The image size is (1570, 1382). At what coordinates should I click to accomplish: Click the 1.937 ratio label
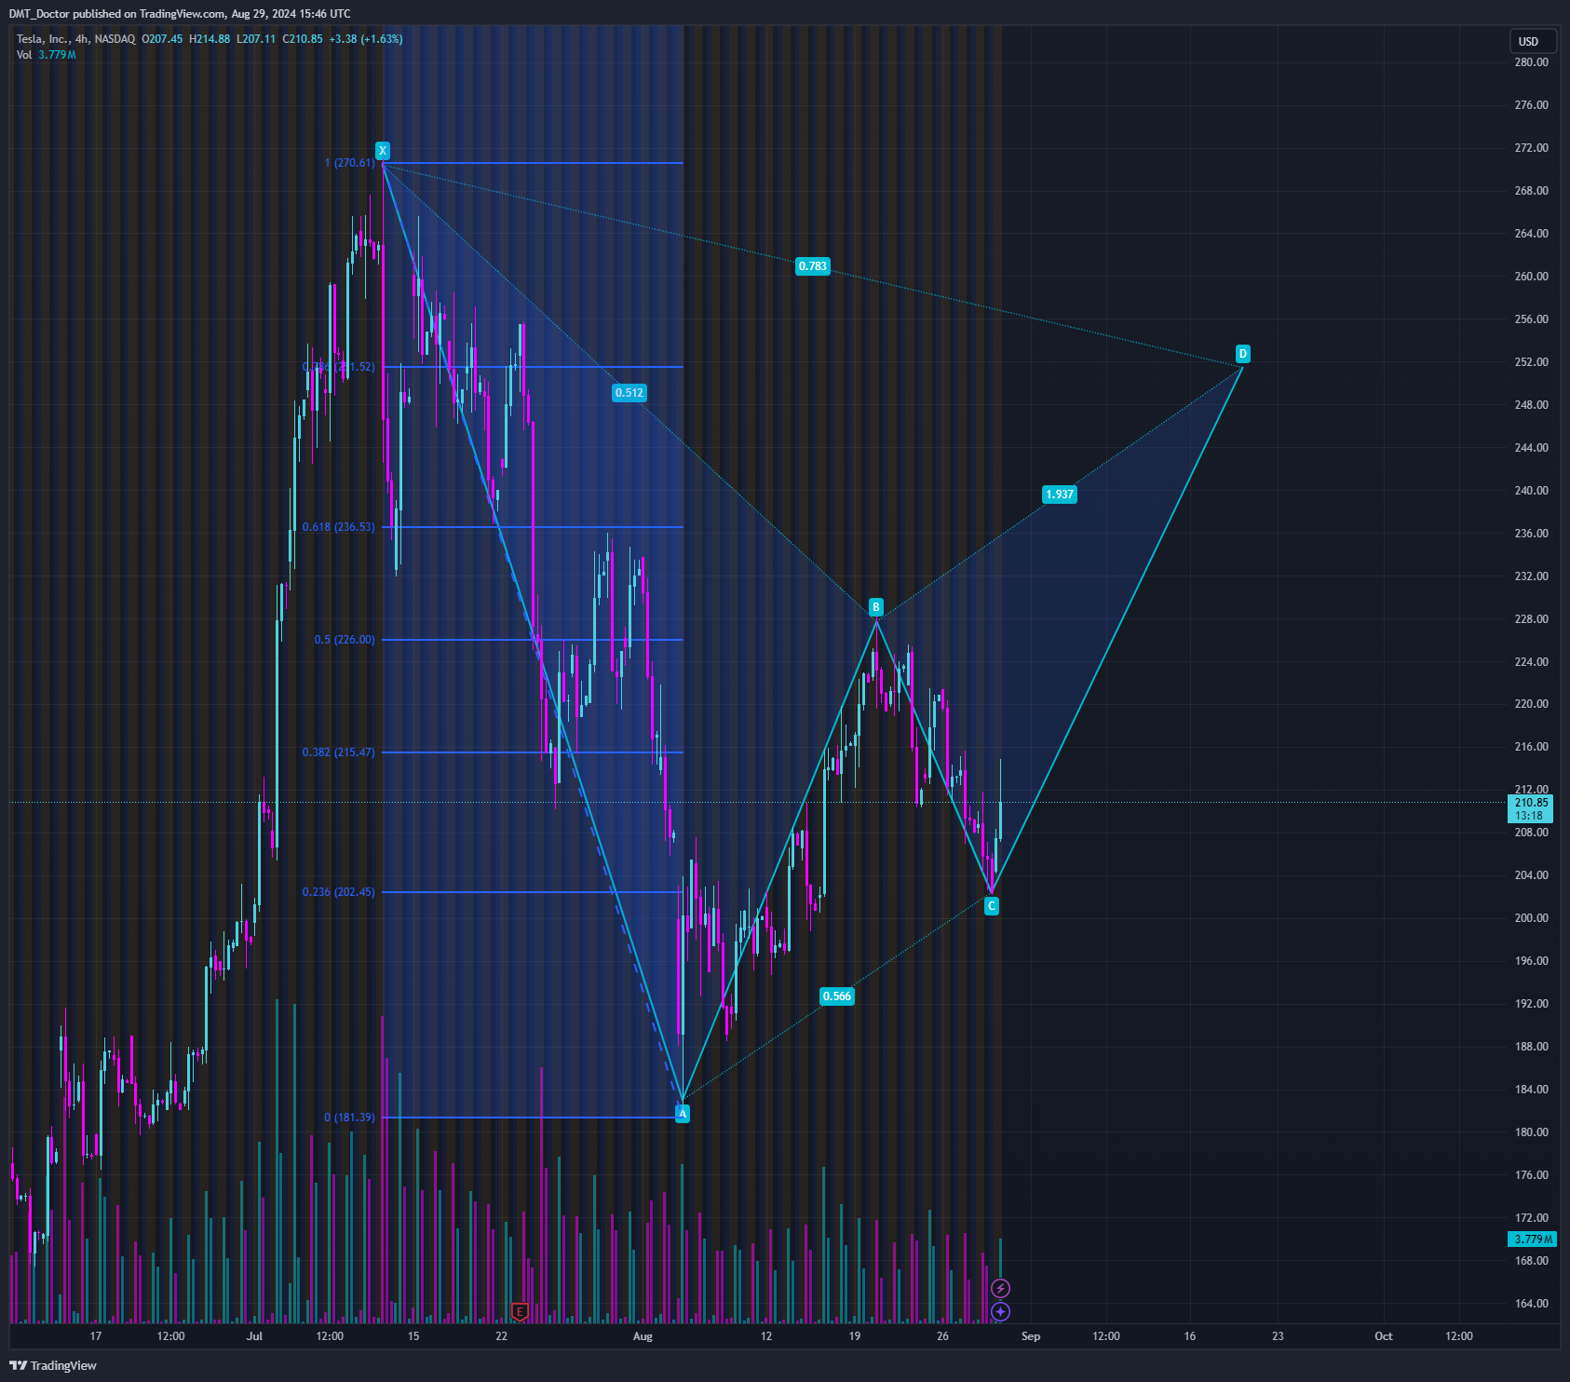click(1060, 495)
